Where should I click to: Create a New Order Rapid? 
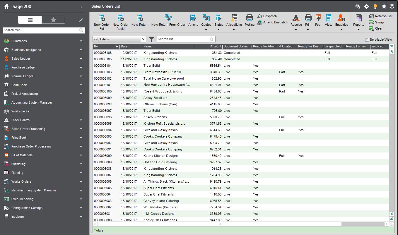(121, 22)
